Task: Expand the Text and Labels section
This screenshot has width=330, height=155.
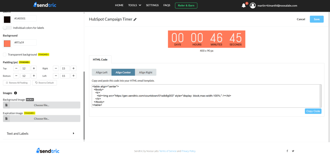Action: point(42,133)
